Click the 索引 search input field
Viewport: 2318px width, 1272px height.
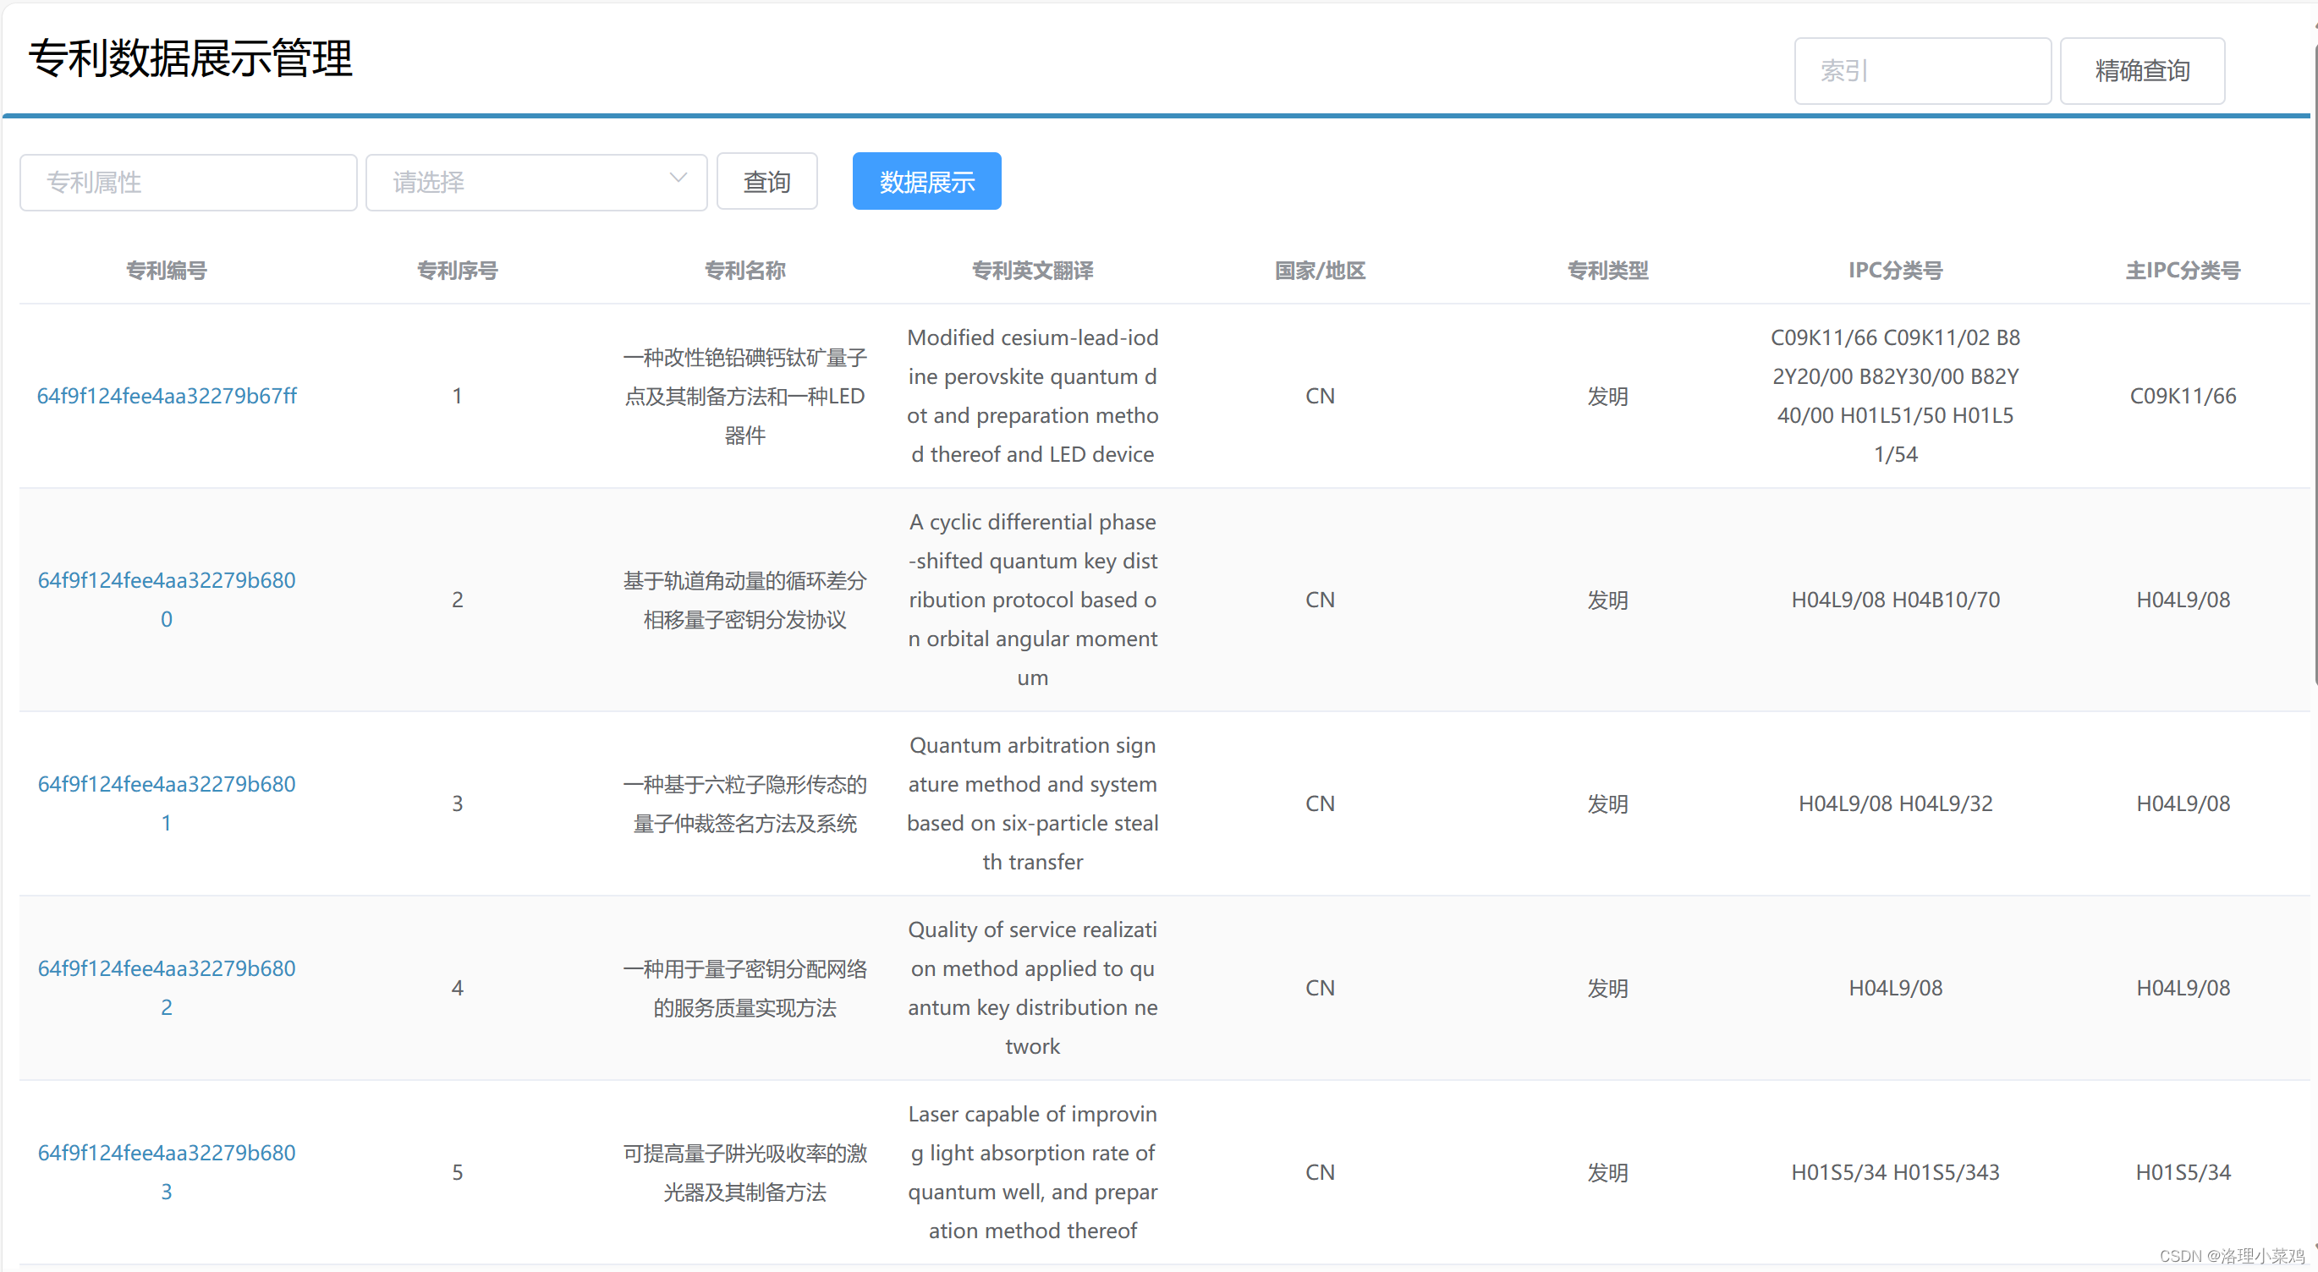1921,71
